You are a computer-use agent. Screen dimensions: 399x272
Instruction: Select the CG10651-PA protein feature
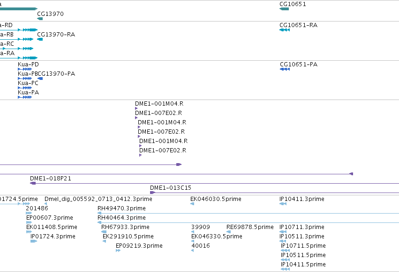coord(285,69)
